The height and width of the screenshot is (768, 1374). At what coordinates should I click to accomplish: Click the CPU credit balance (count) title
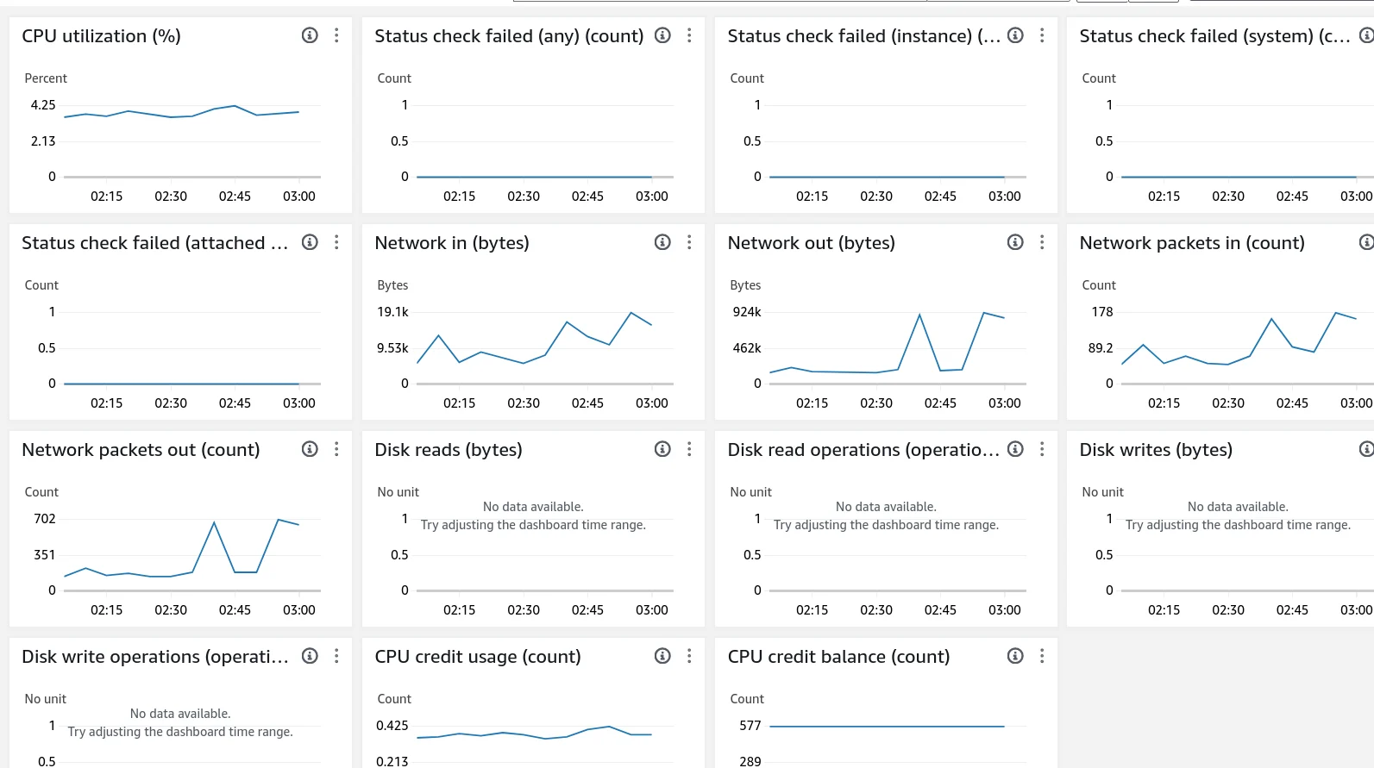coord(838,657)
